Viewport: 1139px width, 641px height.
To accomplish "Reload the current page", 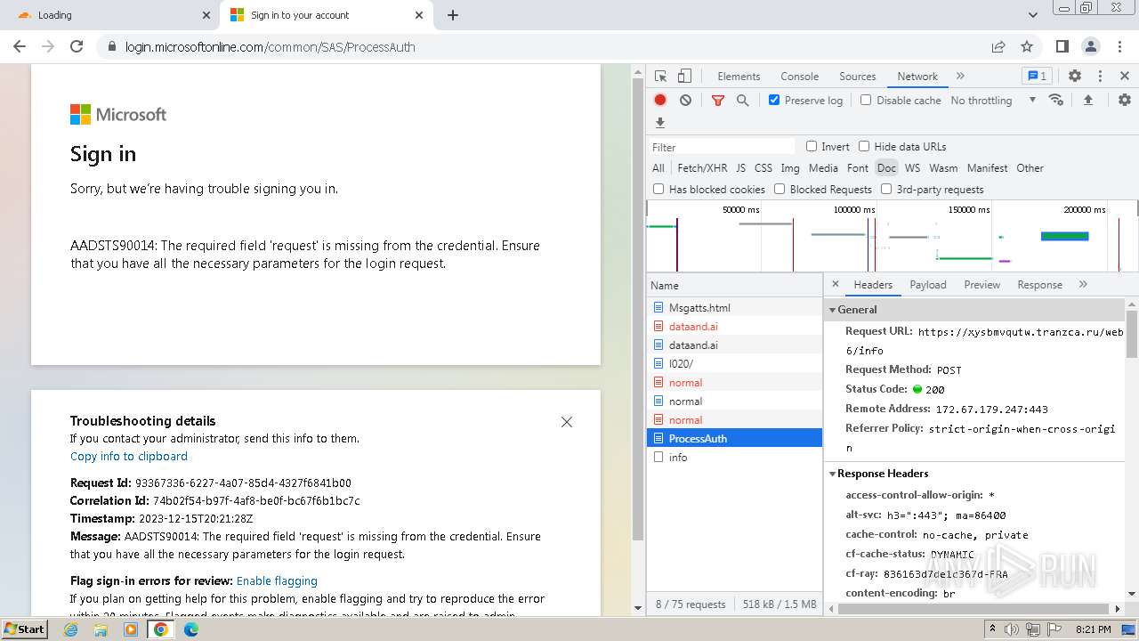I will [x=77, y=46].
